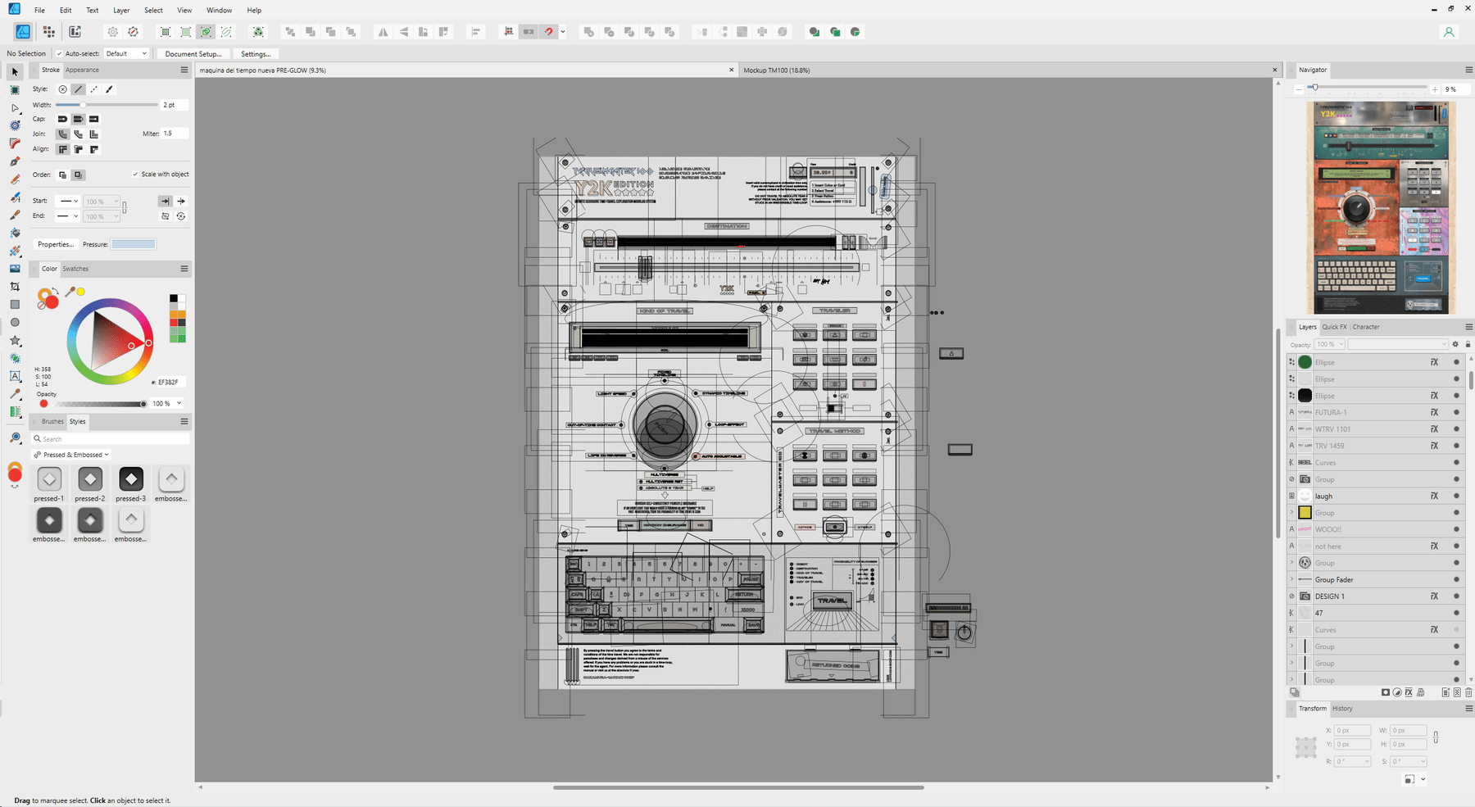Switch to the Export Persona icon
Screen dimensions: 1475x807
click(75, 32)
